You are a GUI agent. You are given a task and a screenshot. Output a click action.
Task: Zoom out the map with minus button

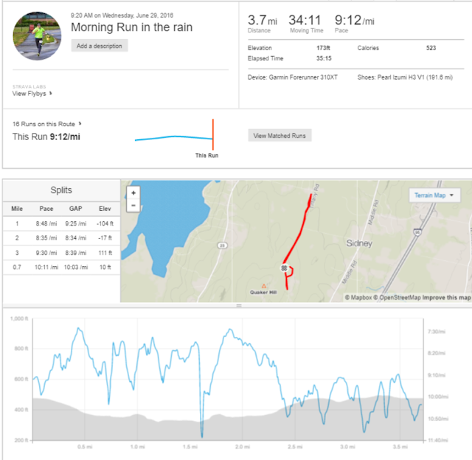coord(133,206)
